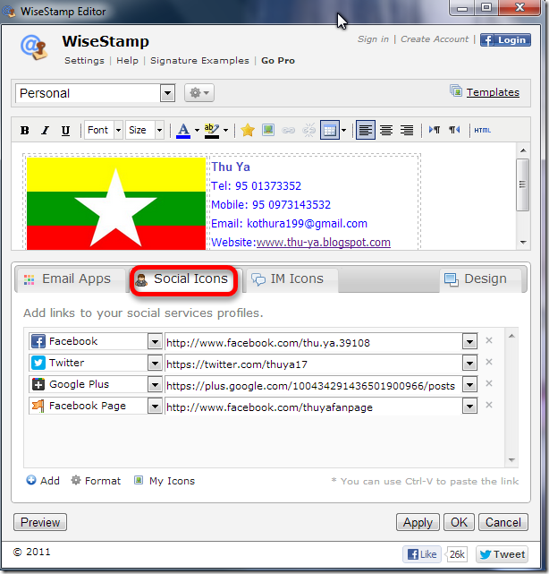This screenshot has height=574, width=549.
Task: Click the Tweet button
Action: (x=503, y=554)
